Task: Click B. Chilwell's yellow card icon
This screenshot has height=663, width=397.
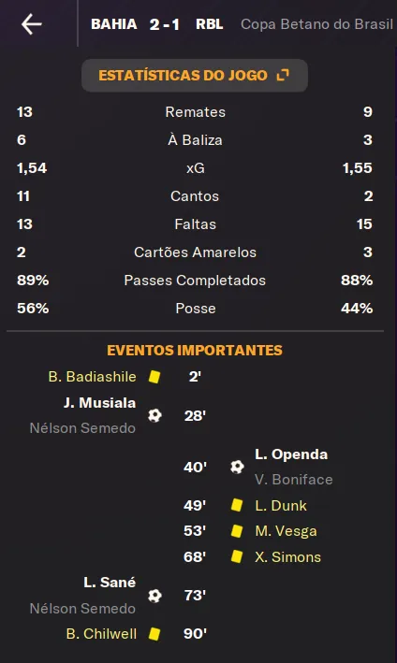Action: (x=154, y=634)
